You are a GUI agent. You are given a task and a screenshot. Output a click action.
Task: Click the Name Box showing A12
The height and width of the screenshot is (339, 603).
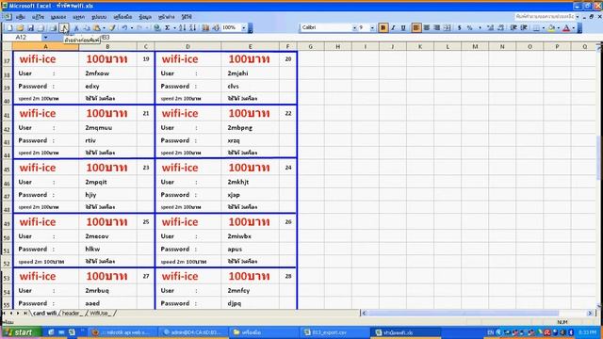pyautogui.click(x=22, y=38)
